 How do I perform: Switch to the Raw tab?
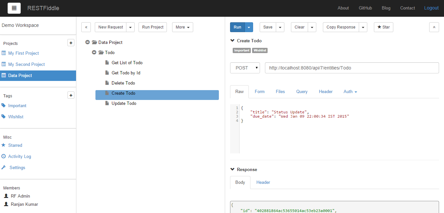[240, 92]
